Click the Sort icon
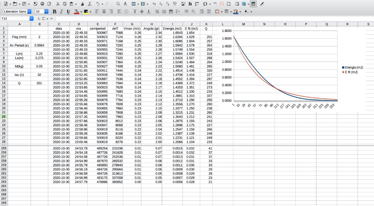This screenshot has height=206, width=374. [154, 4]
